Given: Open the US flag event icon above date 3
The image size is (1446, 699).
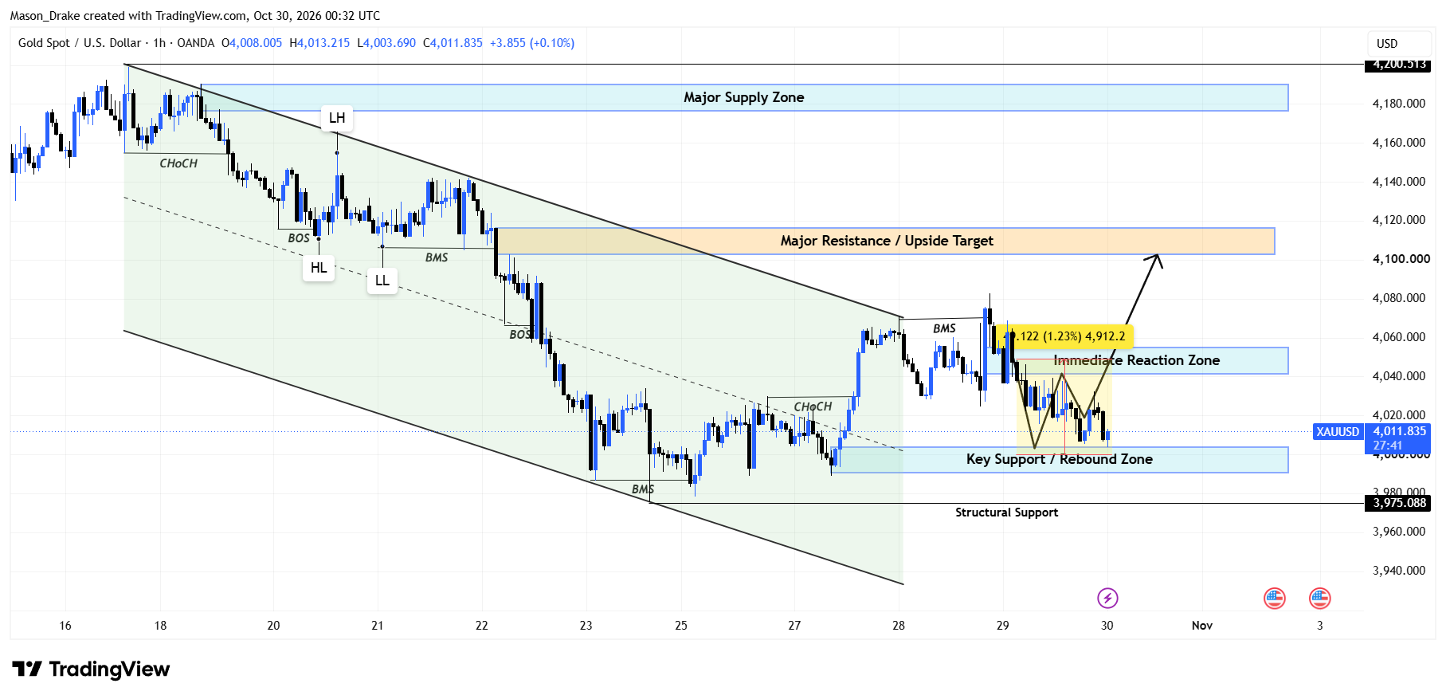Looking at the screenshot, I should [1320, 598].
